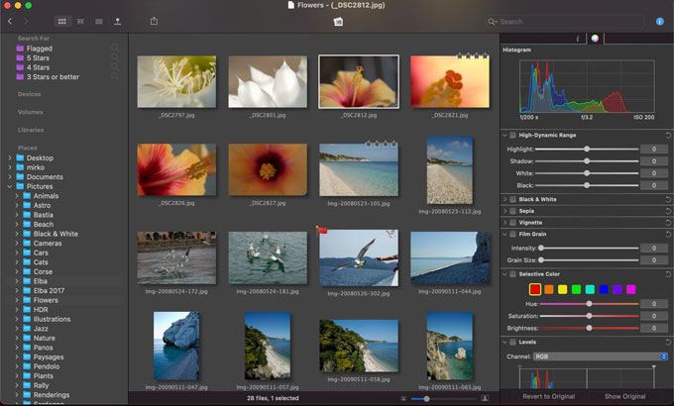Click the import/upload toolbar icon
674x406 pixels.
pyautogui.click(x=117, y=21)
